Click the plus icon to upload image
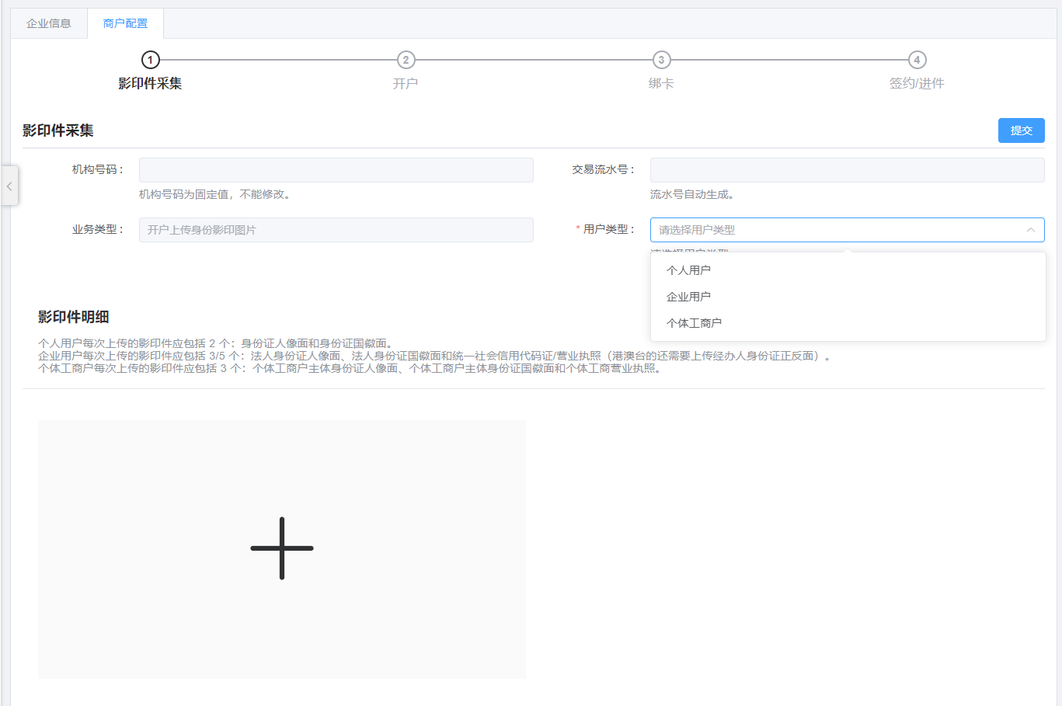The height and width of the screenshot is (706, 1062). [282, 548]
